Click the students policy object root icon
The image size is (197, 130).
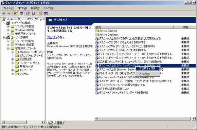(4, 19)
